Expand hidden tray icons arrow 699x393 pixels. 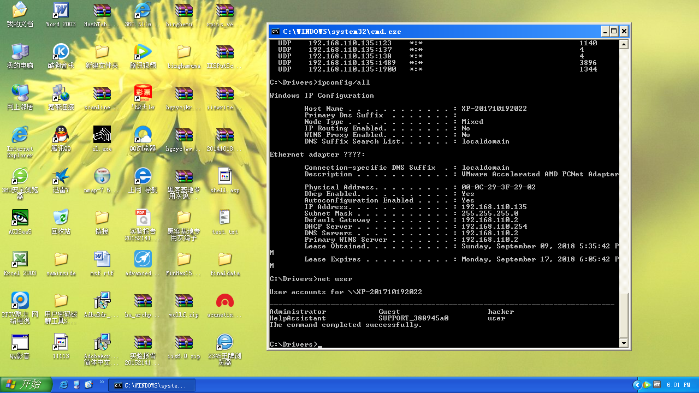click(636, 385)
